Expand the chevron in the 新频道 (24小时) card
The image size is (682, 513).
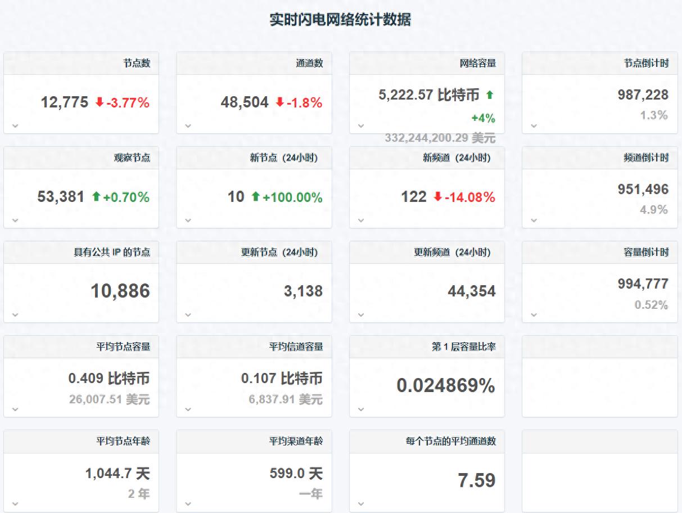[361, 220]
